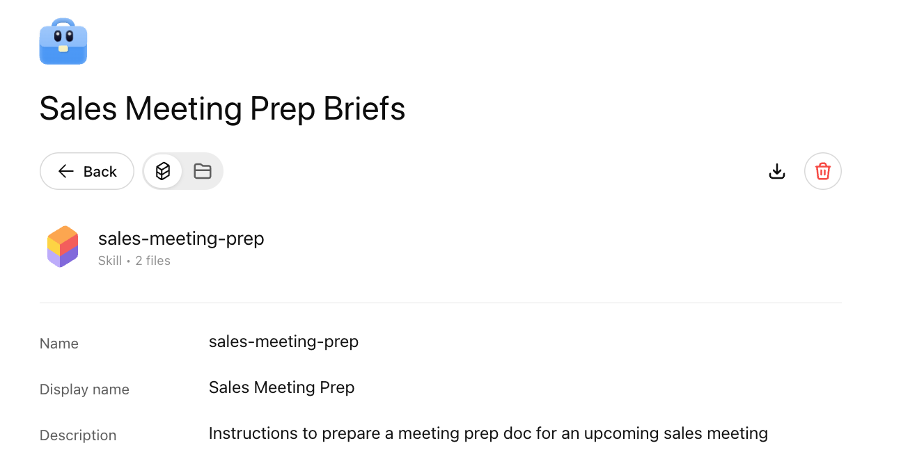901x466 pixels.
Task: Go back using the Back button label
Action: coord(100,172)
